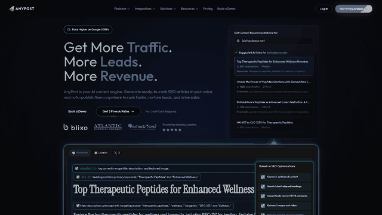Toggle Relevant images and videos checkbox
Screen dimensions: 382x215
click(263, 205)
